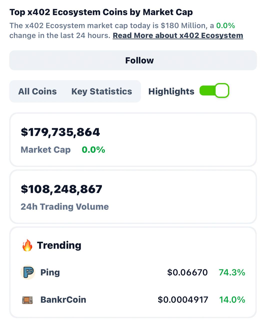Switch to the All Coins tab

coord(37,91)
